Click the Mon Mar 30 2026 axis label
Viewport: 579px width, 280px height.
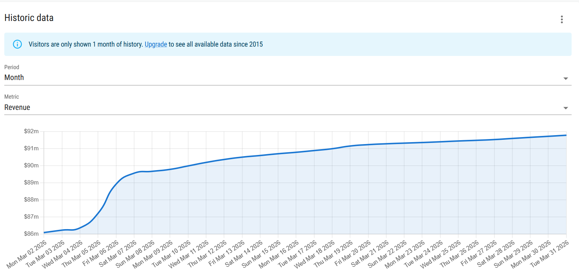pos(531,254)
